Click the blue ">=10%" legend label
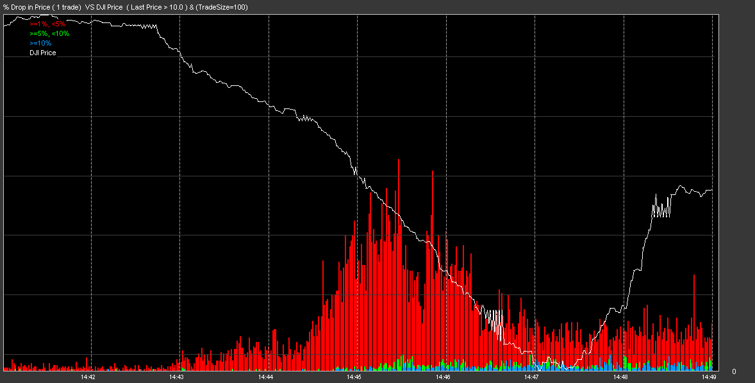 pos(40,43)
